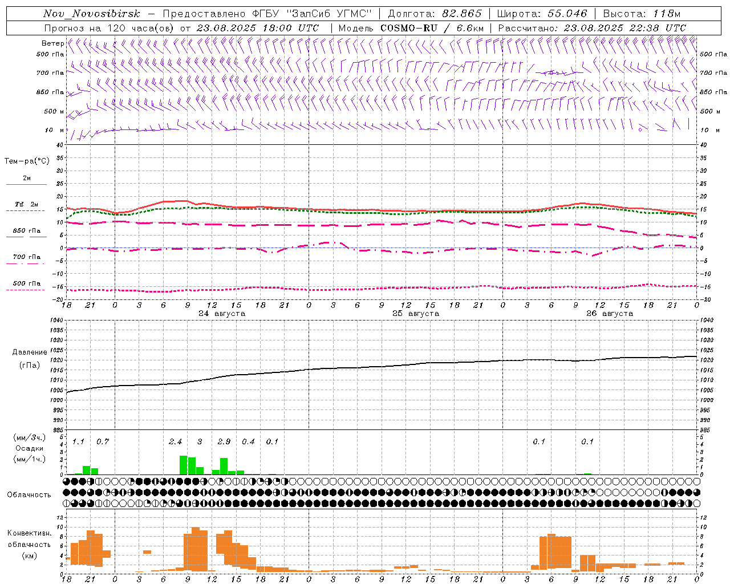Click the '(мм/1ч.)' precipitation unit label
730x584 pixels.
click(29, 459)
